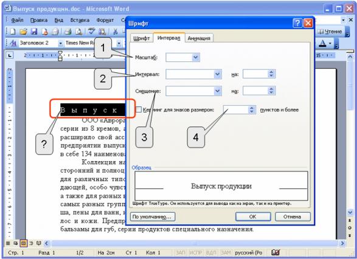Viewport: 357px width, 259px height.
Task: Click the help question mark in Шрифт dialog
Action: coord(297,23)
